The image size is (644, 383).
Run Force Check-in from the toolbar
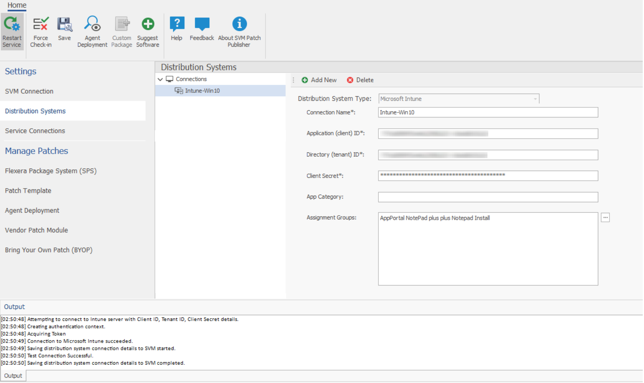pos(41,32)
